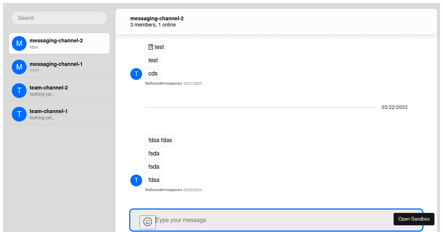Open the emoji picker smiley icon

point(148,222)
